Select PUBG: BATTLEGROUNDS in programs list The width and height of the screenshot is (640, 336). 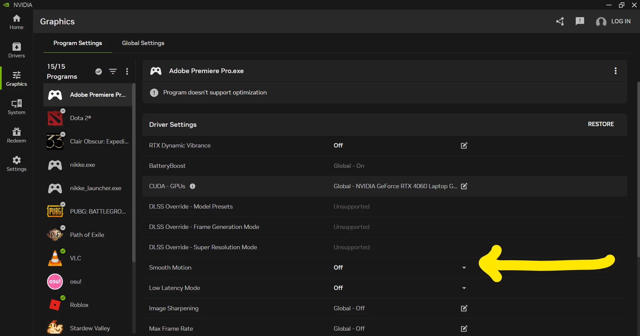(88, 212)
